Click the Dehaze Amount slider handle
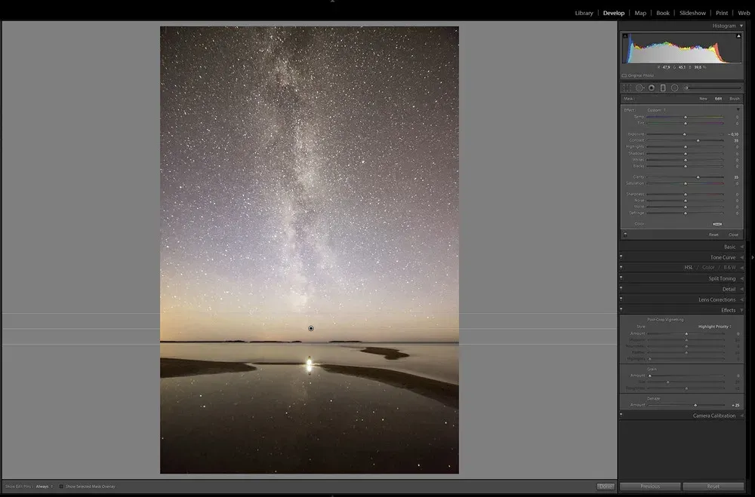Viewport: 755px width, 497px height. (x=695, y=405)
